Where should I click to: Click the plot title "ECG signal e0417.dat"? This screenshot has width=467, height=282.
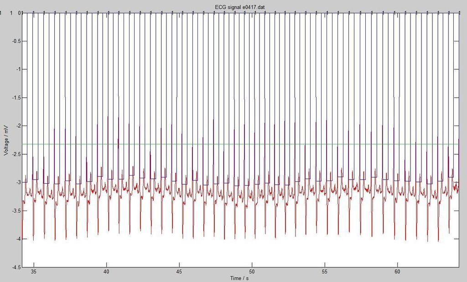click(x=239, y=7)
